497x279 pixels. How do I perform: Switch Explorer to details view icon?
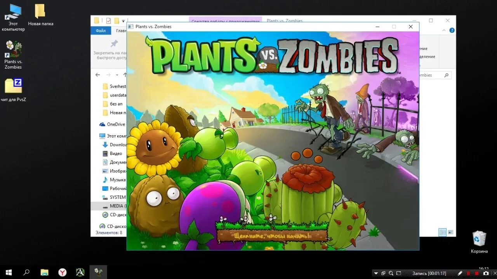[443, 232]
